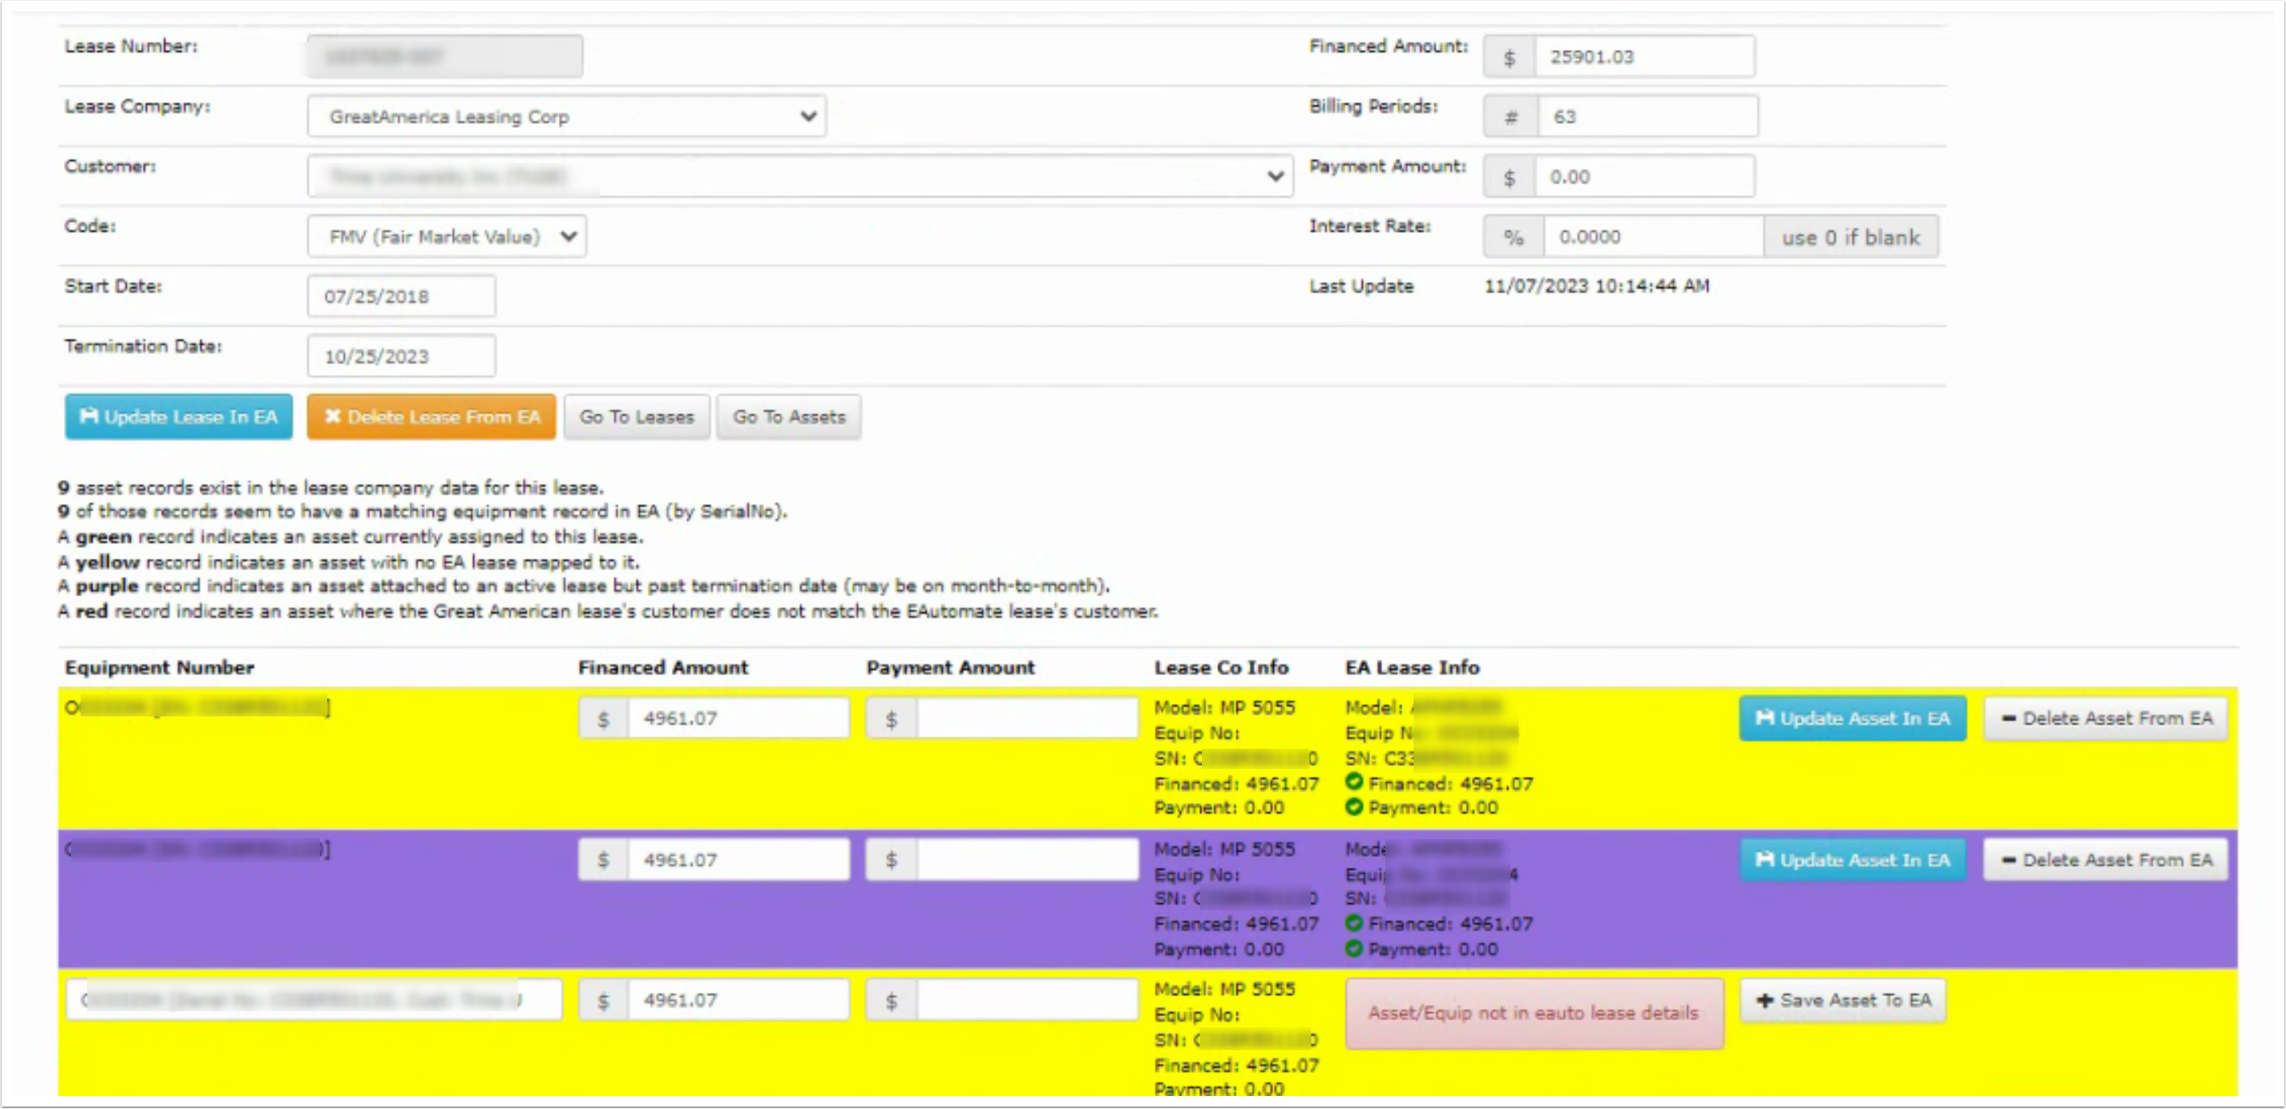2286x1109 pixels.
Task: Click Last Update timestamp 11/07/2023 10:14:44 AM
Action: 1596,286
